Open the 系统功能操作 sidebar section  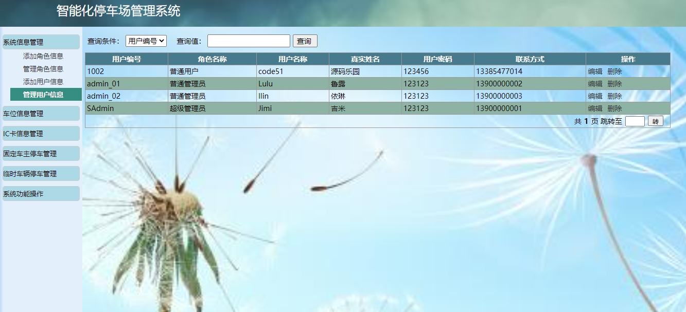click(41, 194)
